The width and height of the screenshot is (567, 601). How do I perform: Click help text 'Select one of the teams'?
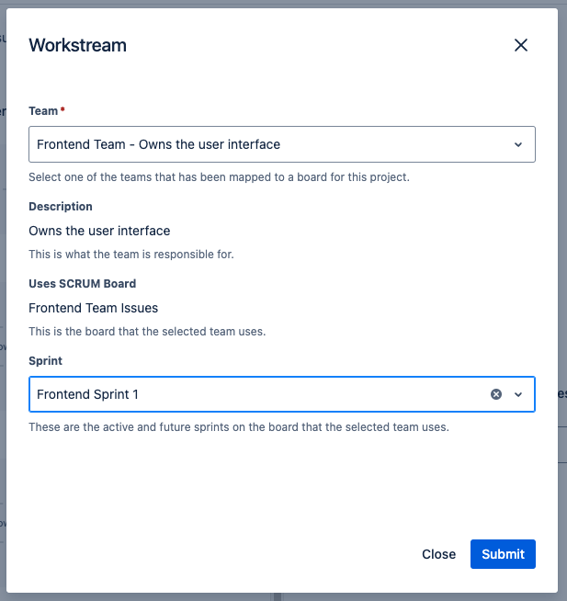tap(219, 177)
